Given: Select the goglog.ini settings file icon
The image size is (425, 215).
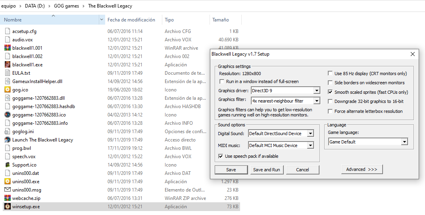Looking at the screenshot, I should pos(7,132).
